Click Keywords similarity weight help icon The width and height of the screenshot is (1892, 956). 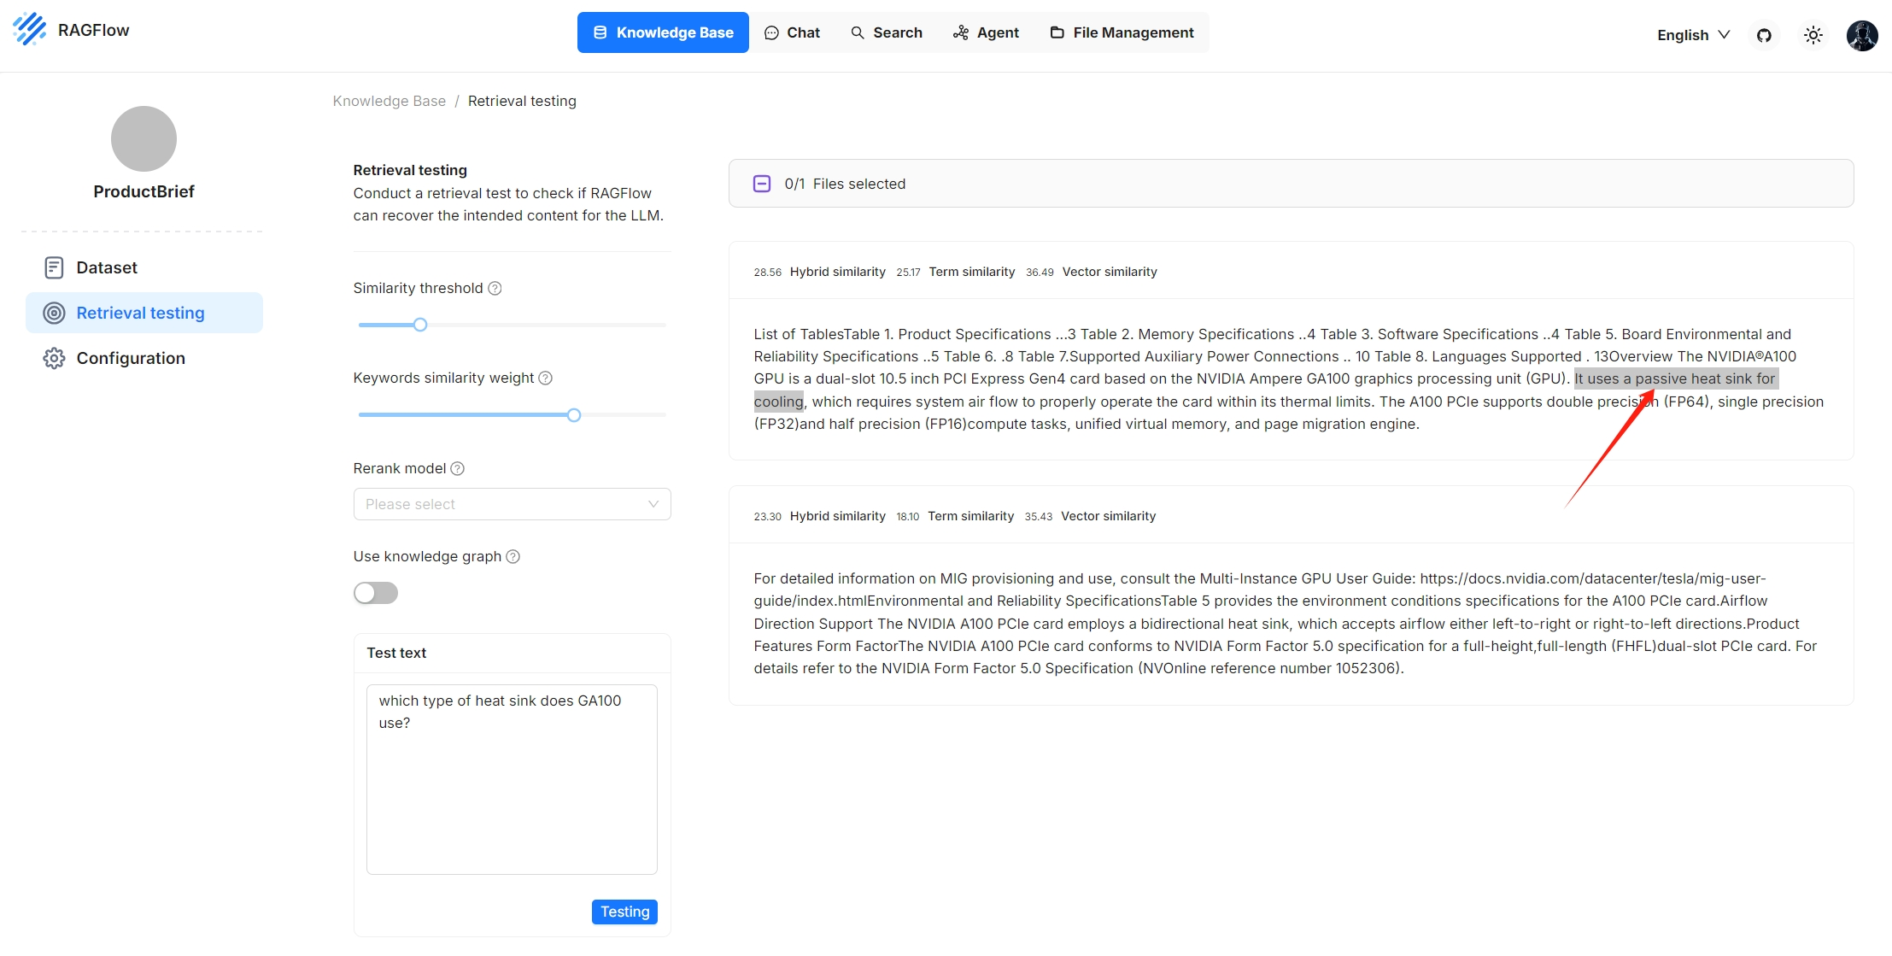(546, 378)
